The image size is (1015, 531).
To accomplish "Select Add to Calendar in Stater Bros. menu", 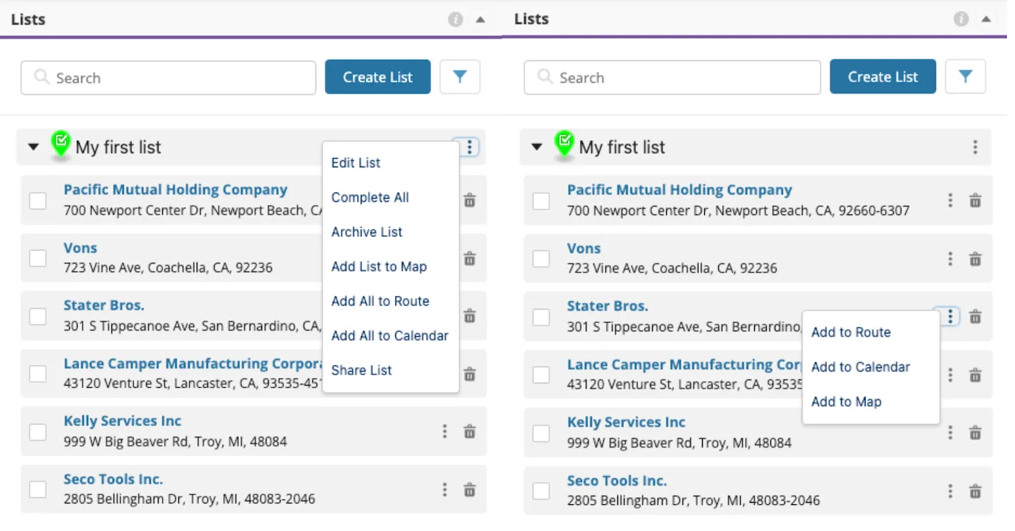I will click(861, 367).
